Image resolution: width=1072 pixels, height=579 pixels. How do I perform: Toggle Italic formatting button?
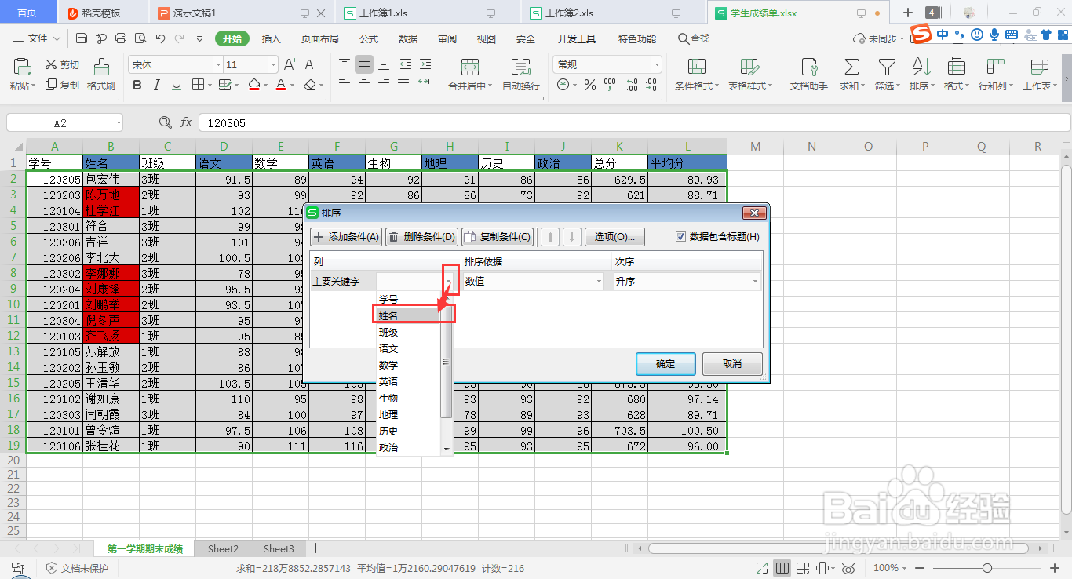157,85
